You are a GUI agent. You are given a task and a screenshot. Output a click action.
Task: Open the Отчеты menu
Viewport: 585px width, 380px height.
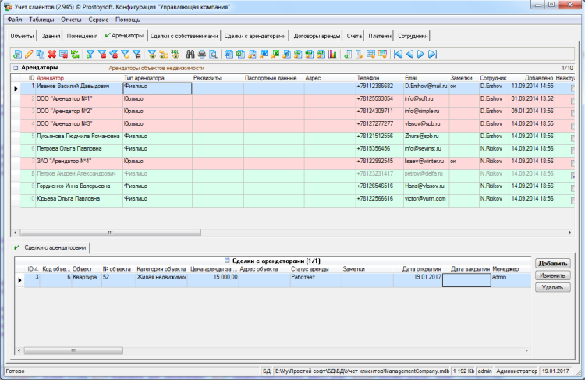click(x=71, y=19)
